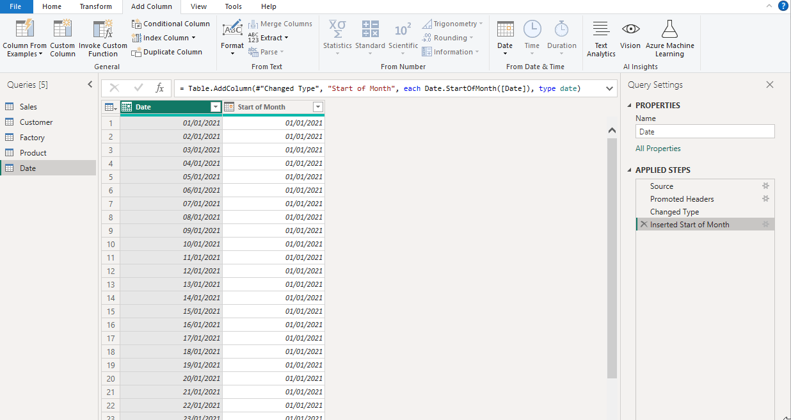Open Promoted Headers step settings gear

pos(765,199)
